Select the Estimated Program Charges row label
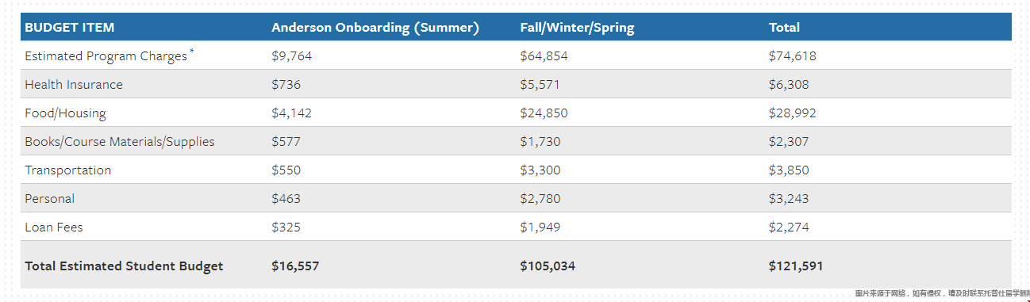Image resolution: width=1030 pixels, height=302 pixels. pos(106,56)
